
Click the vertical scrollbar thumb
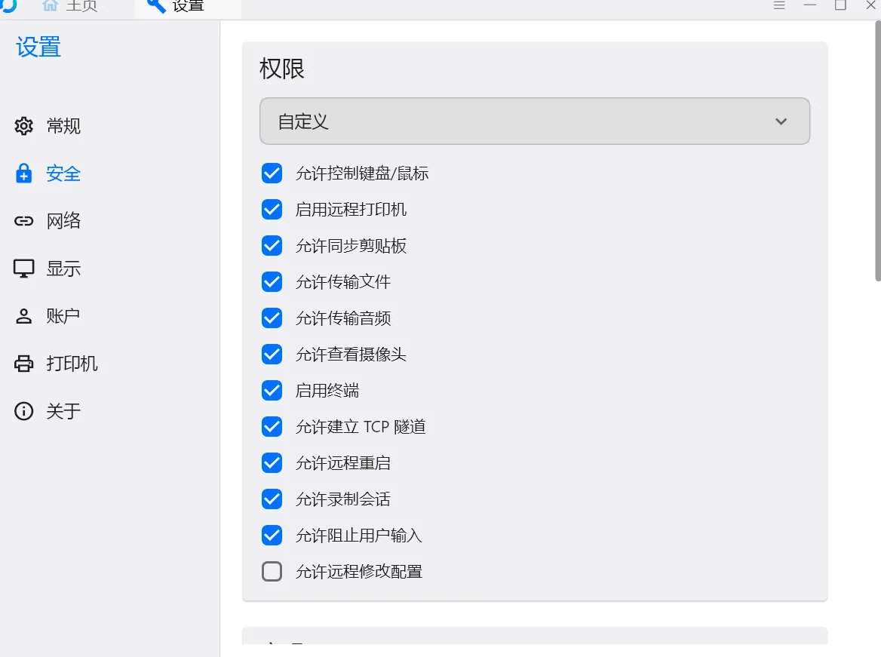point(878,151)
